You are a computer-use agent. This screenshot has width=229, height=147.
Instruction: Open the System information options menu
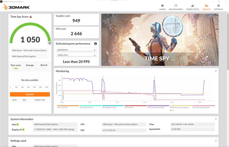[x=216, y=119]
